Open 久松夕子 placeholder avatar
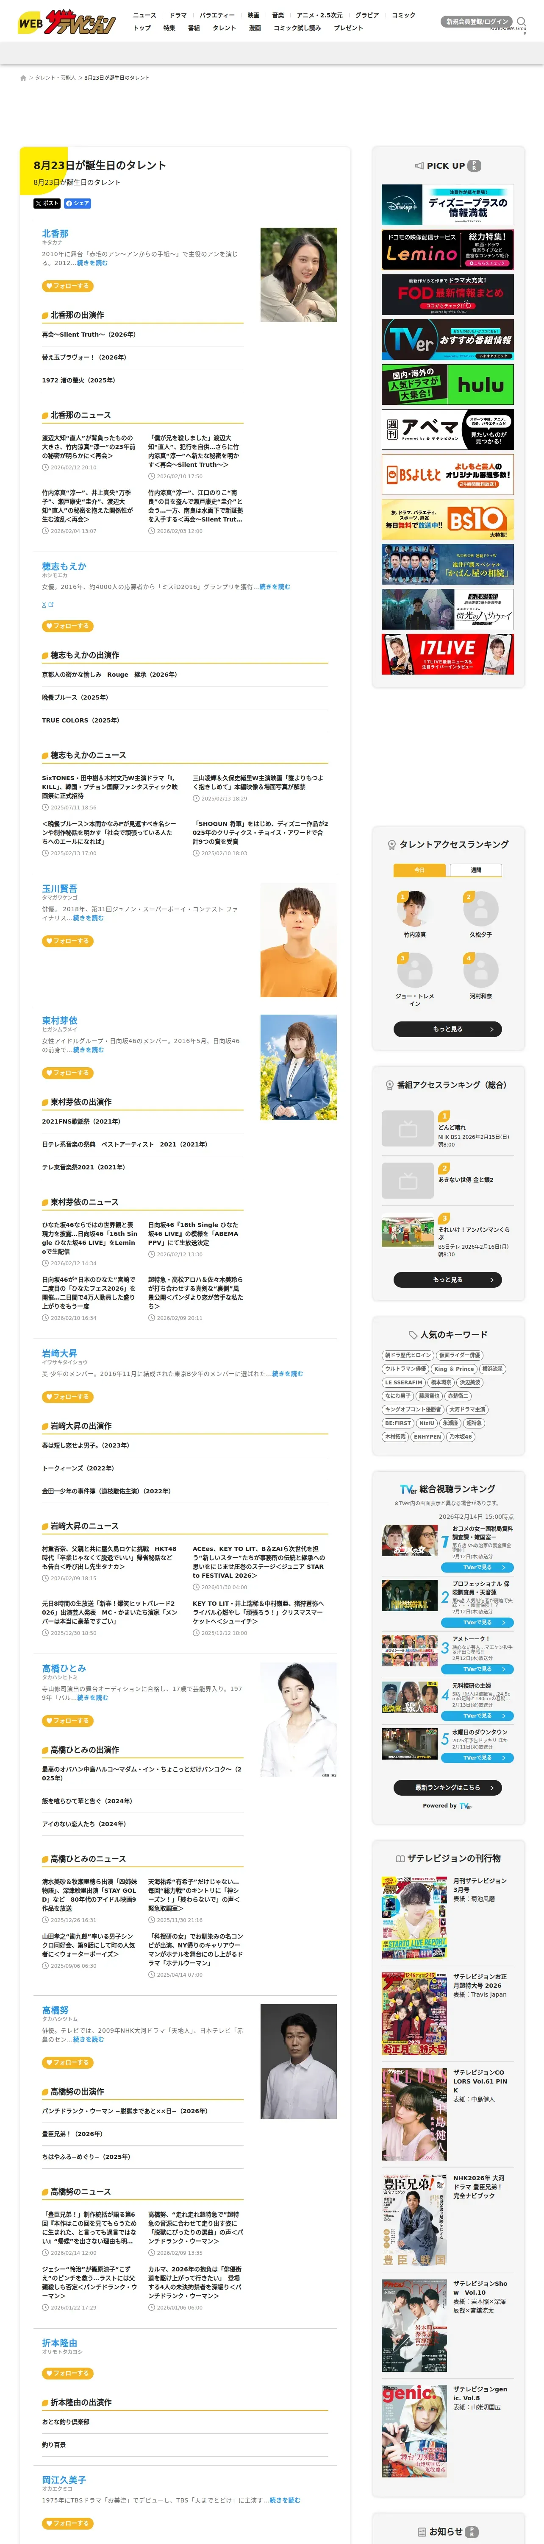The image size is (544, 2544). coord(481,909)
